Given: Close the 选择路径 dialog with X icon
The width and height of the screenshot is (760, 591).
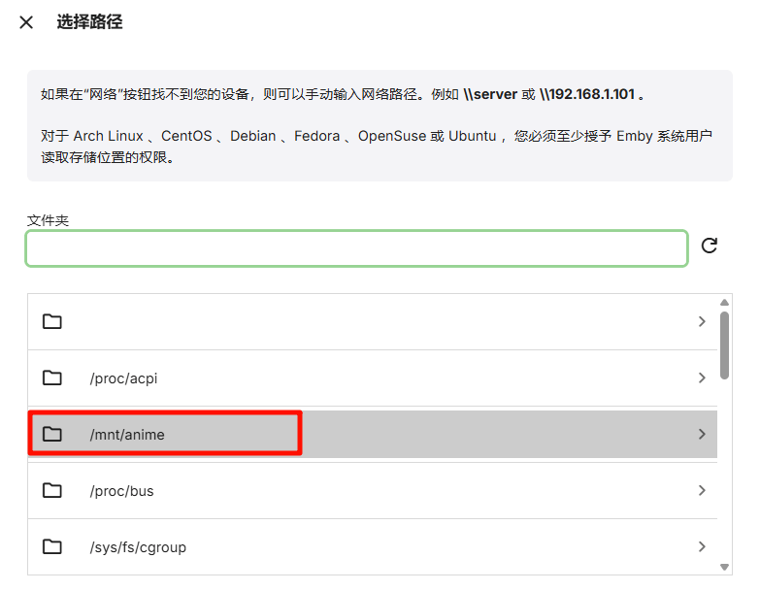Looking at the screenshot, I should (x=26, y=22).
